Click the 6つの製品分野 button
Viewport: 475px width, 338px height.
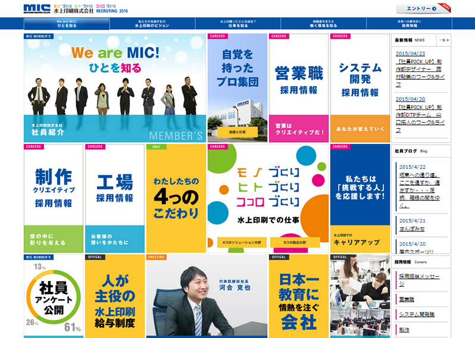pos(295,243)
